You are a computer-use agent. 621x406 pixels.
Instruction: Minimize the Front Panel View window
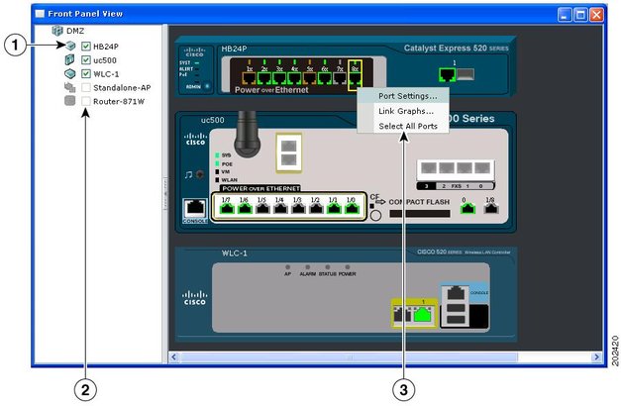(x=565, y=15)
